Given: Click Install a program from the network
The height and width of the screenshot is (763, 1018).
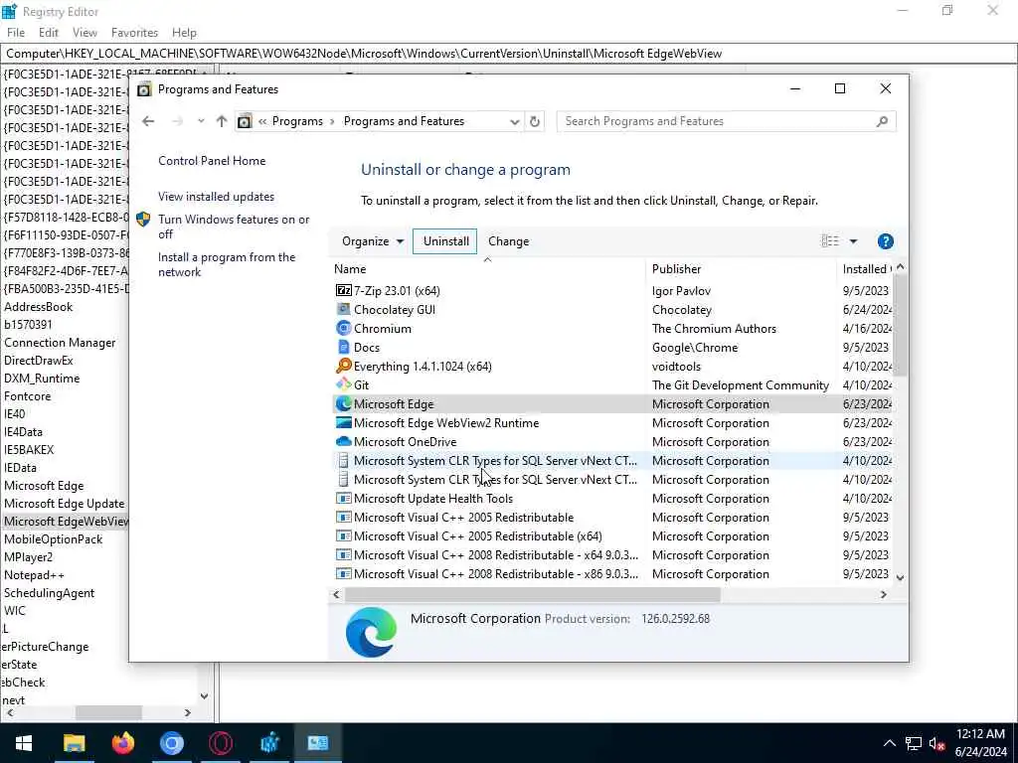Looking at the screenshot, I should [x=227, y=264].
